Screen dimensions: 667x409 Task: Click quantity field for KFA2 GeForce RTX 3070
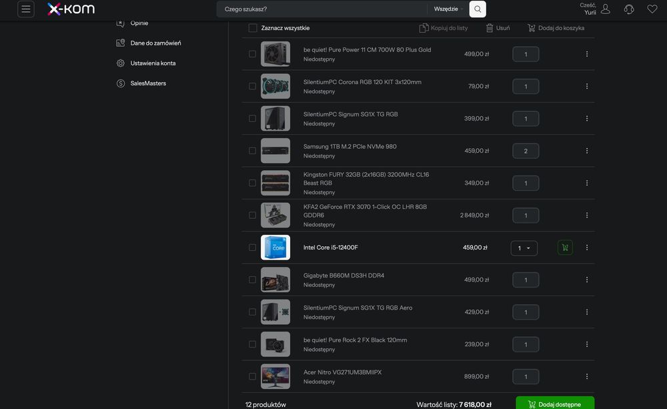(526, 216)
